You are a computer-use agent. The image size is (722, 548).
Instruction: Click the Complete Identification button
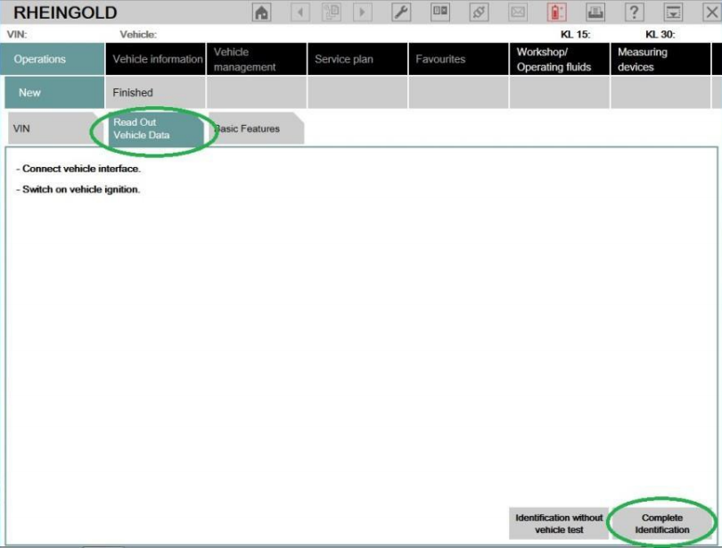[662, 524]
